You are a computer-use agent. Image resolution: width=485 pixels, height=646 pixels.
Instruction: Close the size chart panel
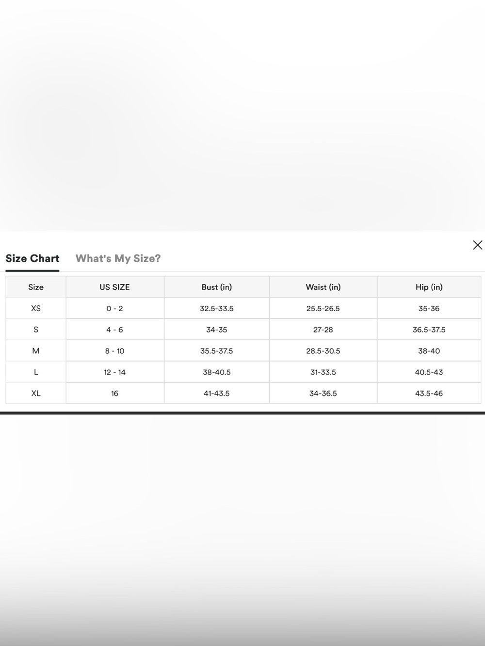click(x=477, y=245)
